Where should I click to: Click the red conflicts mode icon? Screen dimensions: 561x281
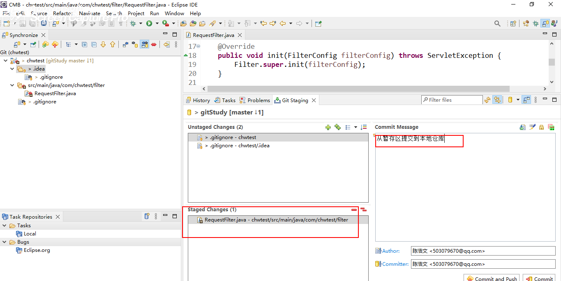[x=154, y=44]
